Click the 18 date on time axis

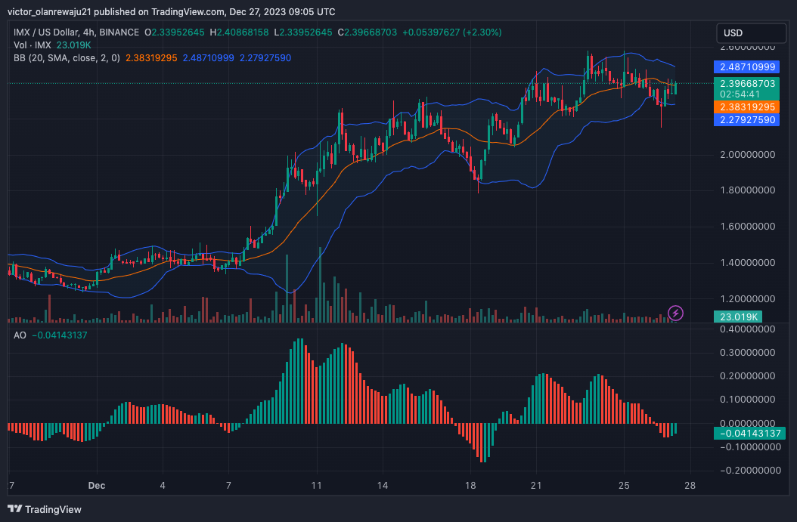[x=470, y=486]
